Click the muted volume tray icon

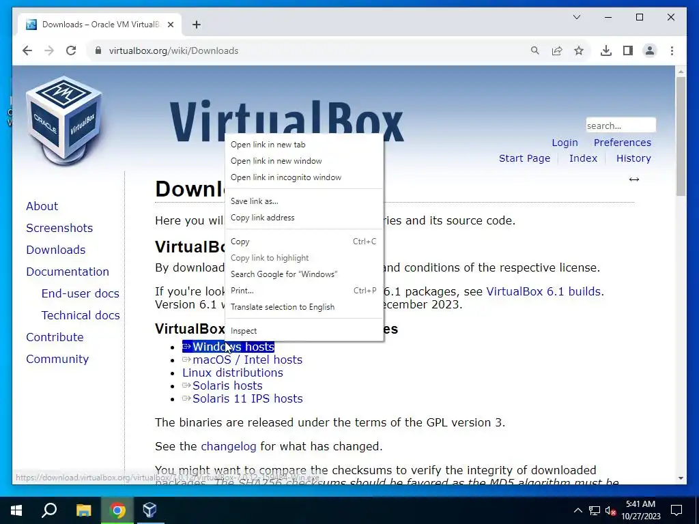[x=610, y=510]
